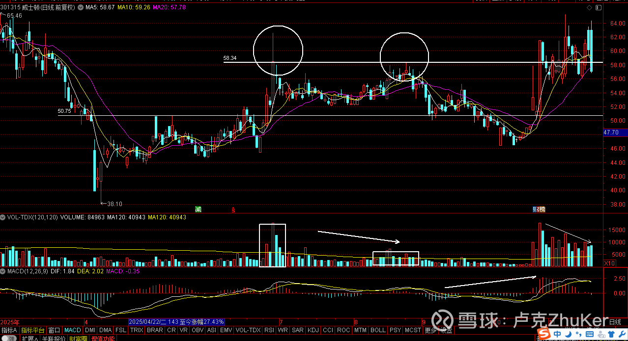The width and height of the screenshot is (628, 341).
Task: Open 更多 for more indicators
Action: (x=430, y=330)
